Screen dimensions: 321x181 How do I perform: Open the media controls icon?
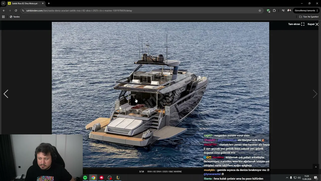[283, 11]
